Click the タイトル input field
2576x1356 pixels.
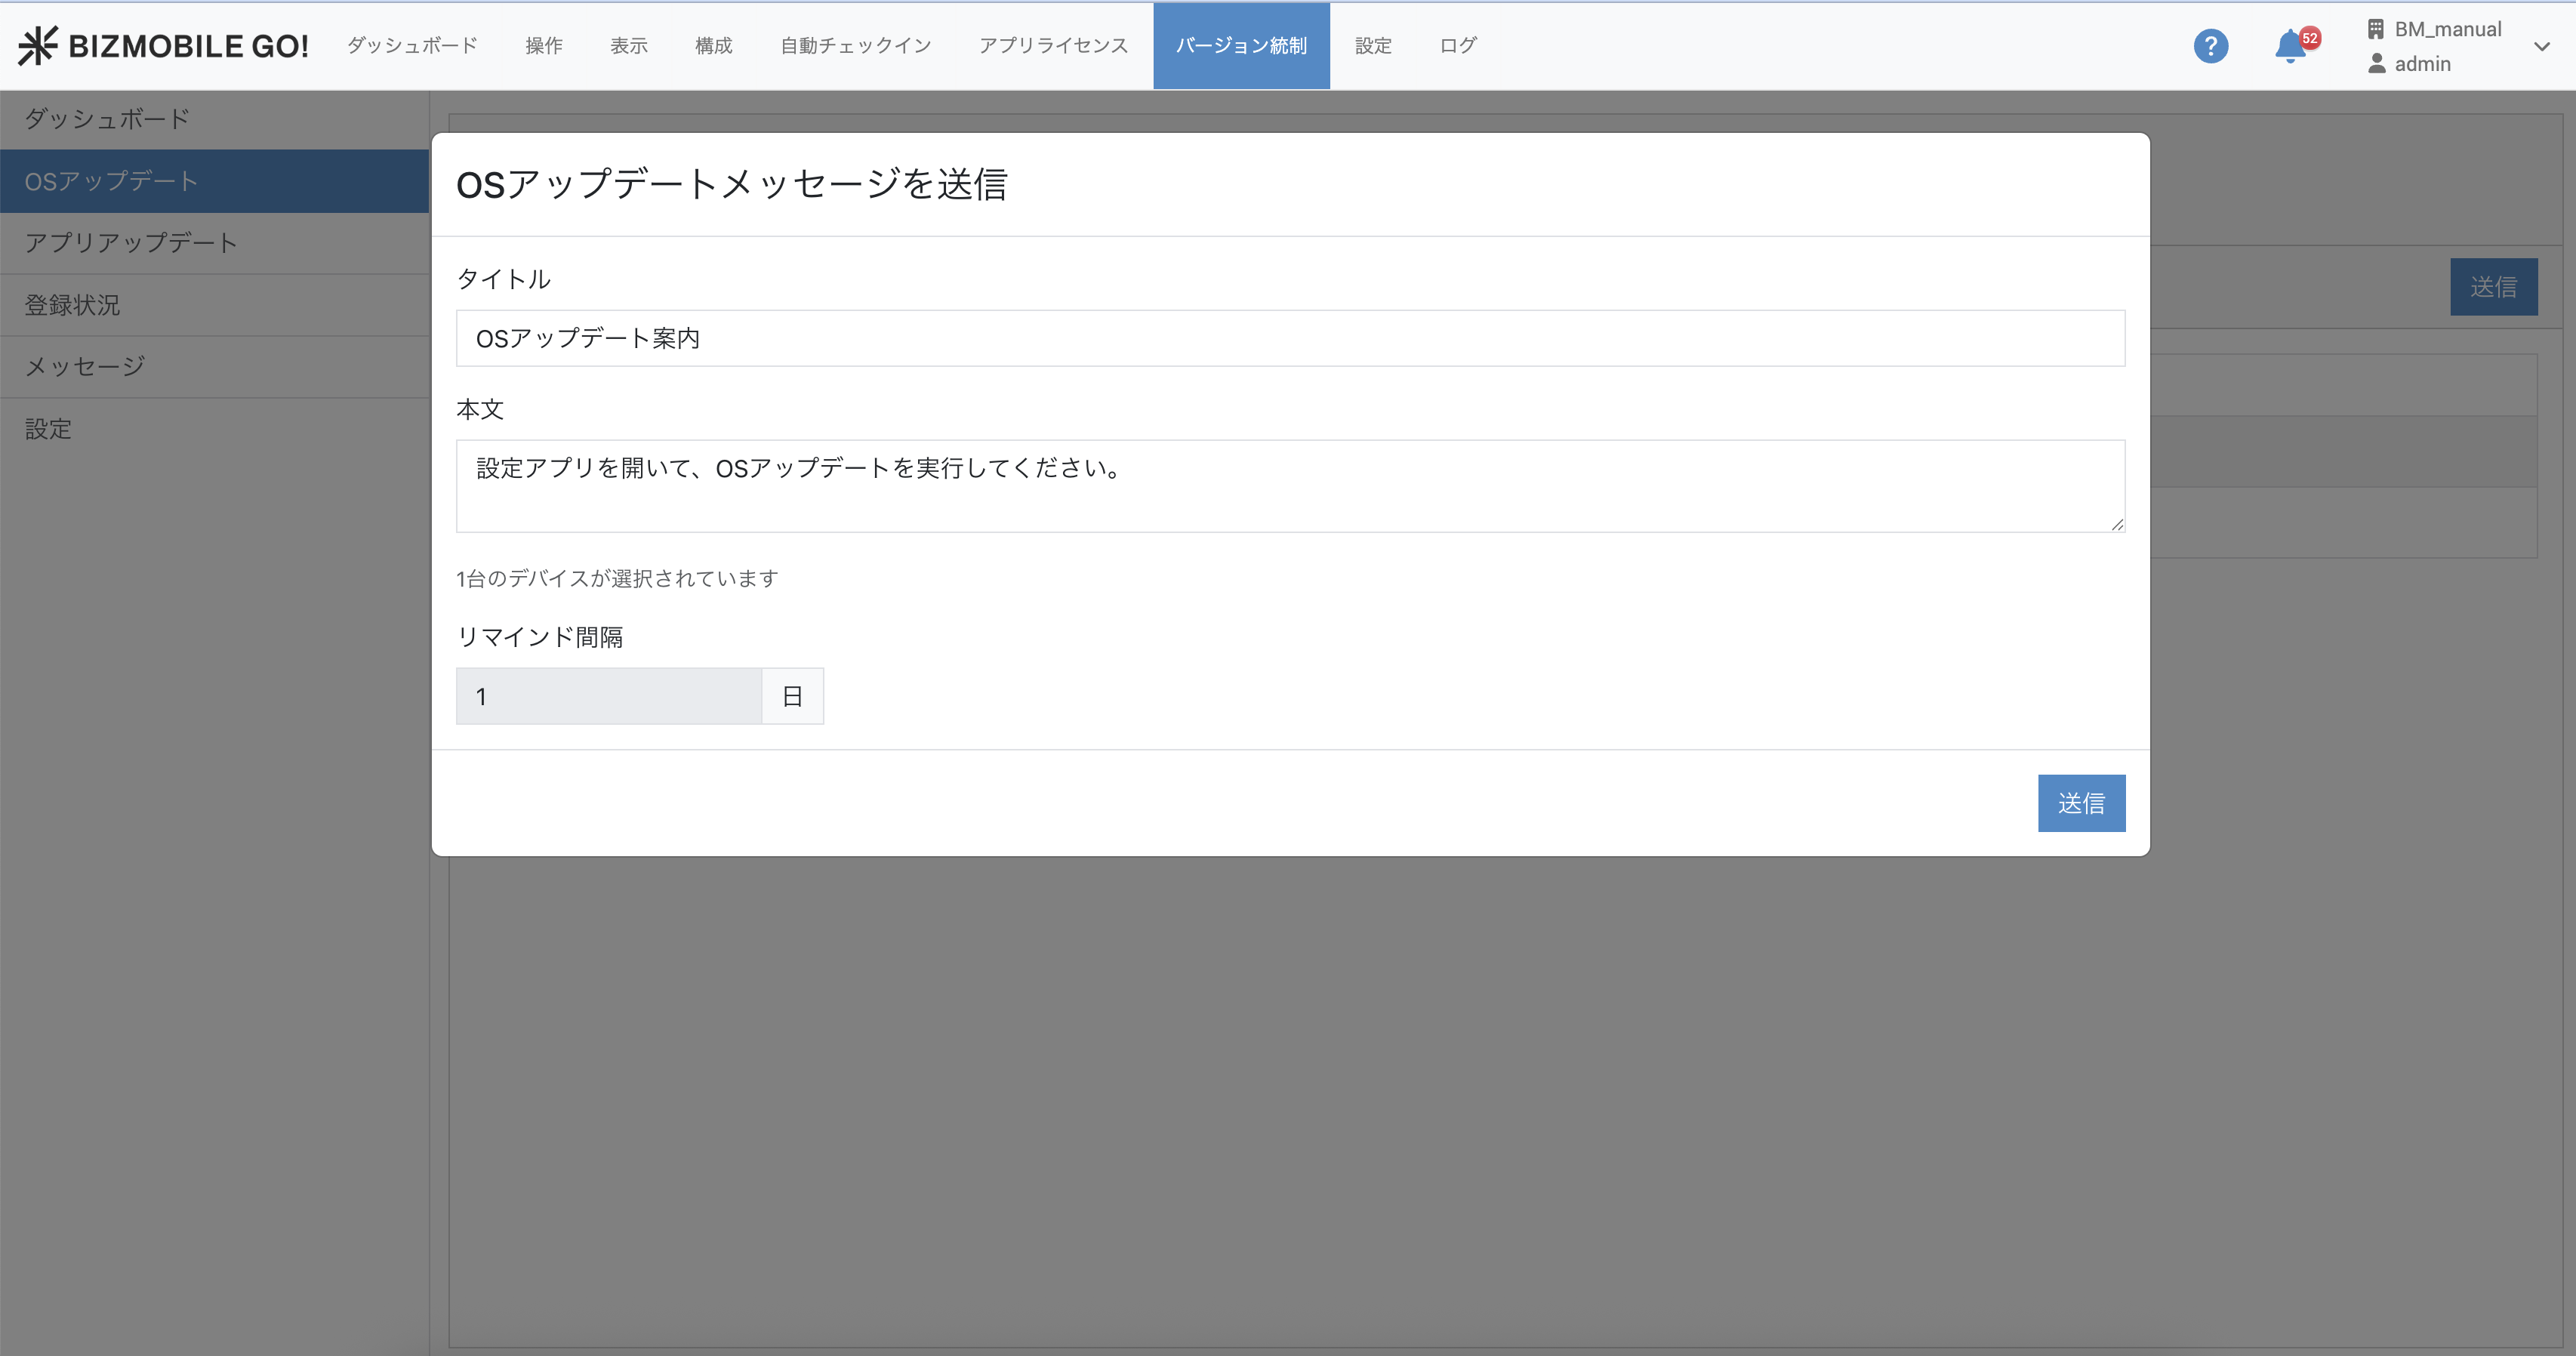tap(1290, 338)
